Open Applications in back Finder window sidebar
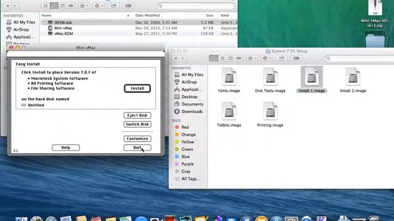This screenshot has height=221, width=394. pyautogui.click(x=20, y=37)
